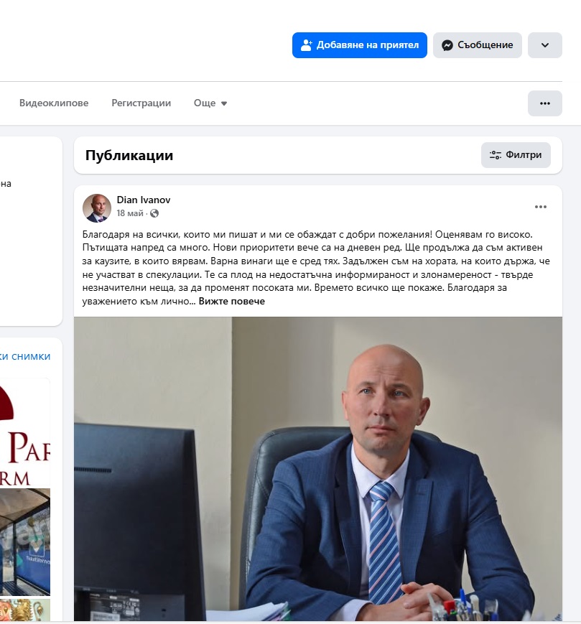
Task: Switch to the Видеоклипове tab
Action: [x=54, y=103]
